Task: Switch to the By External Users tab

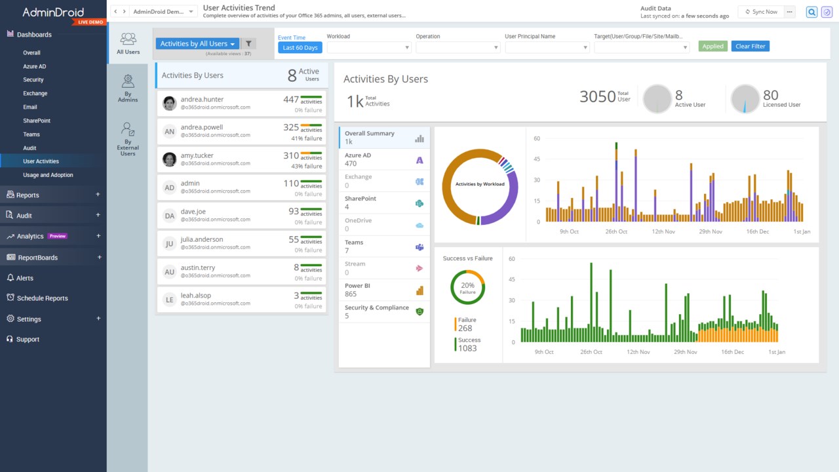Action: pyautogui.click(x=128, y=139)
